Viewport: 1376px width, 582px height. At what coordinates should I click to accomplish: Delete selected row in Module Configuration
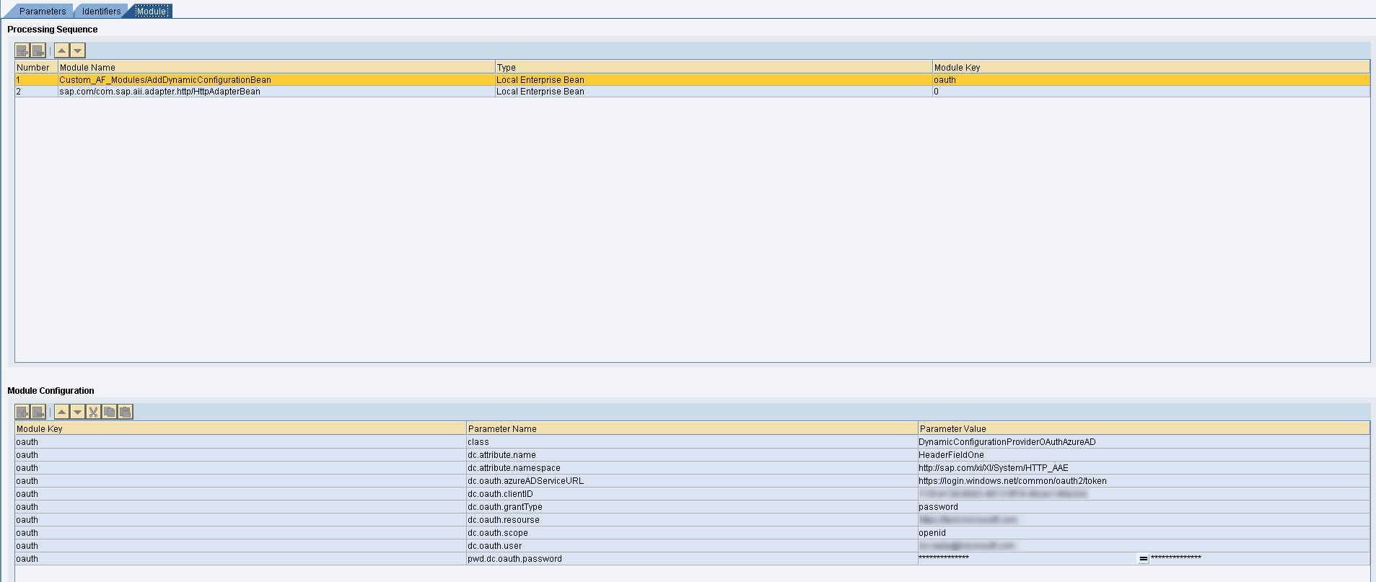38,412
